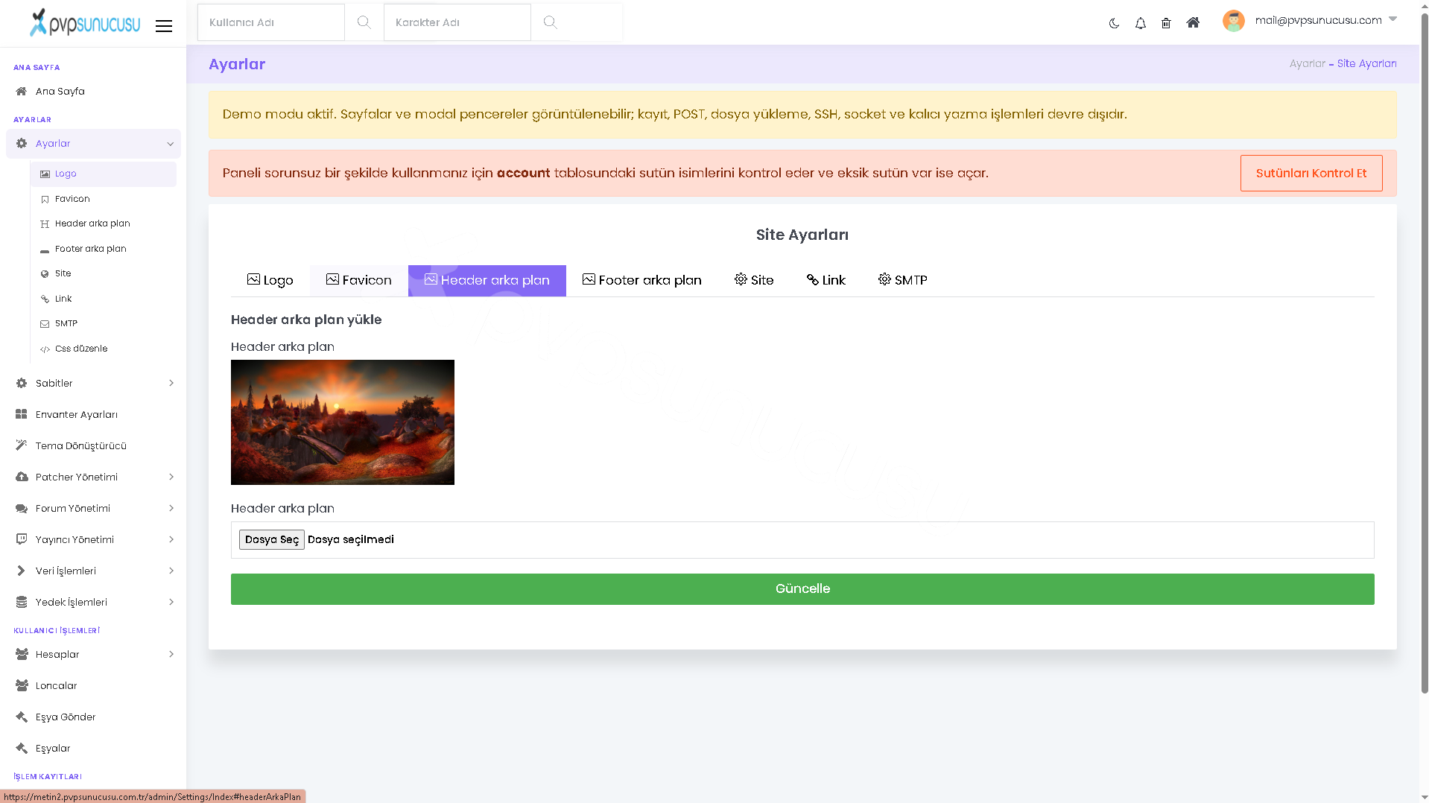Open Css düzenle in sidebar
Viewport: 1429px width, 803px height.
[x=81, y=349]
